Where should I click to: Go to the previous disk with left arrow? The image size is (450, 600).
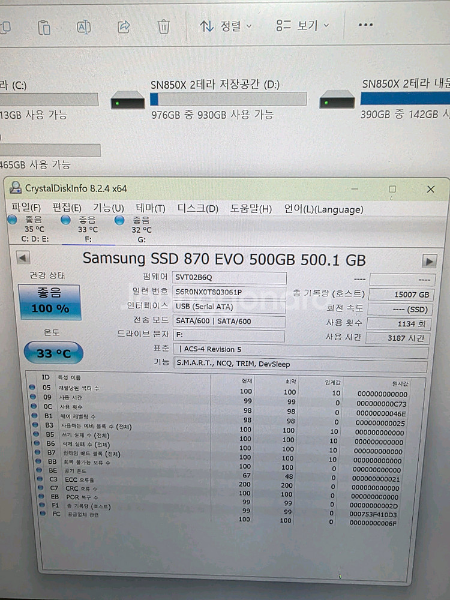(23, 257)
